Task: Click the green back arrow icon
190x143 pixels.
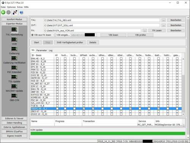Action: click(3, 12)
